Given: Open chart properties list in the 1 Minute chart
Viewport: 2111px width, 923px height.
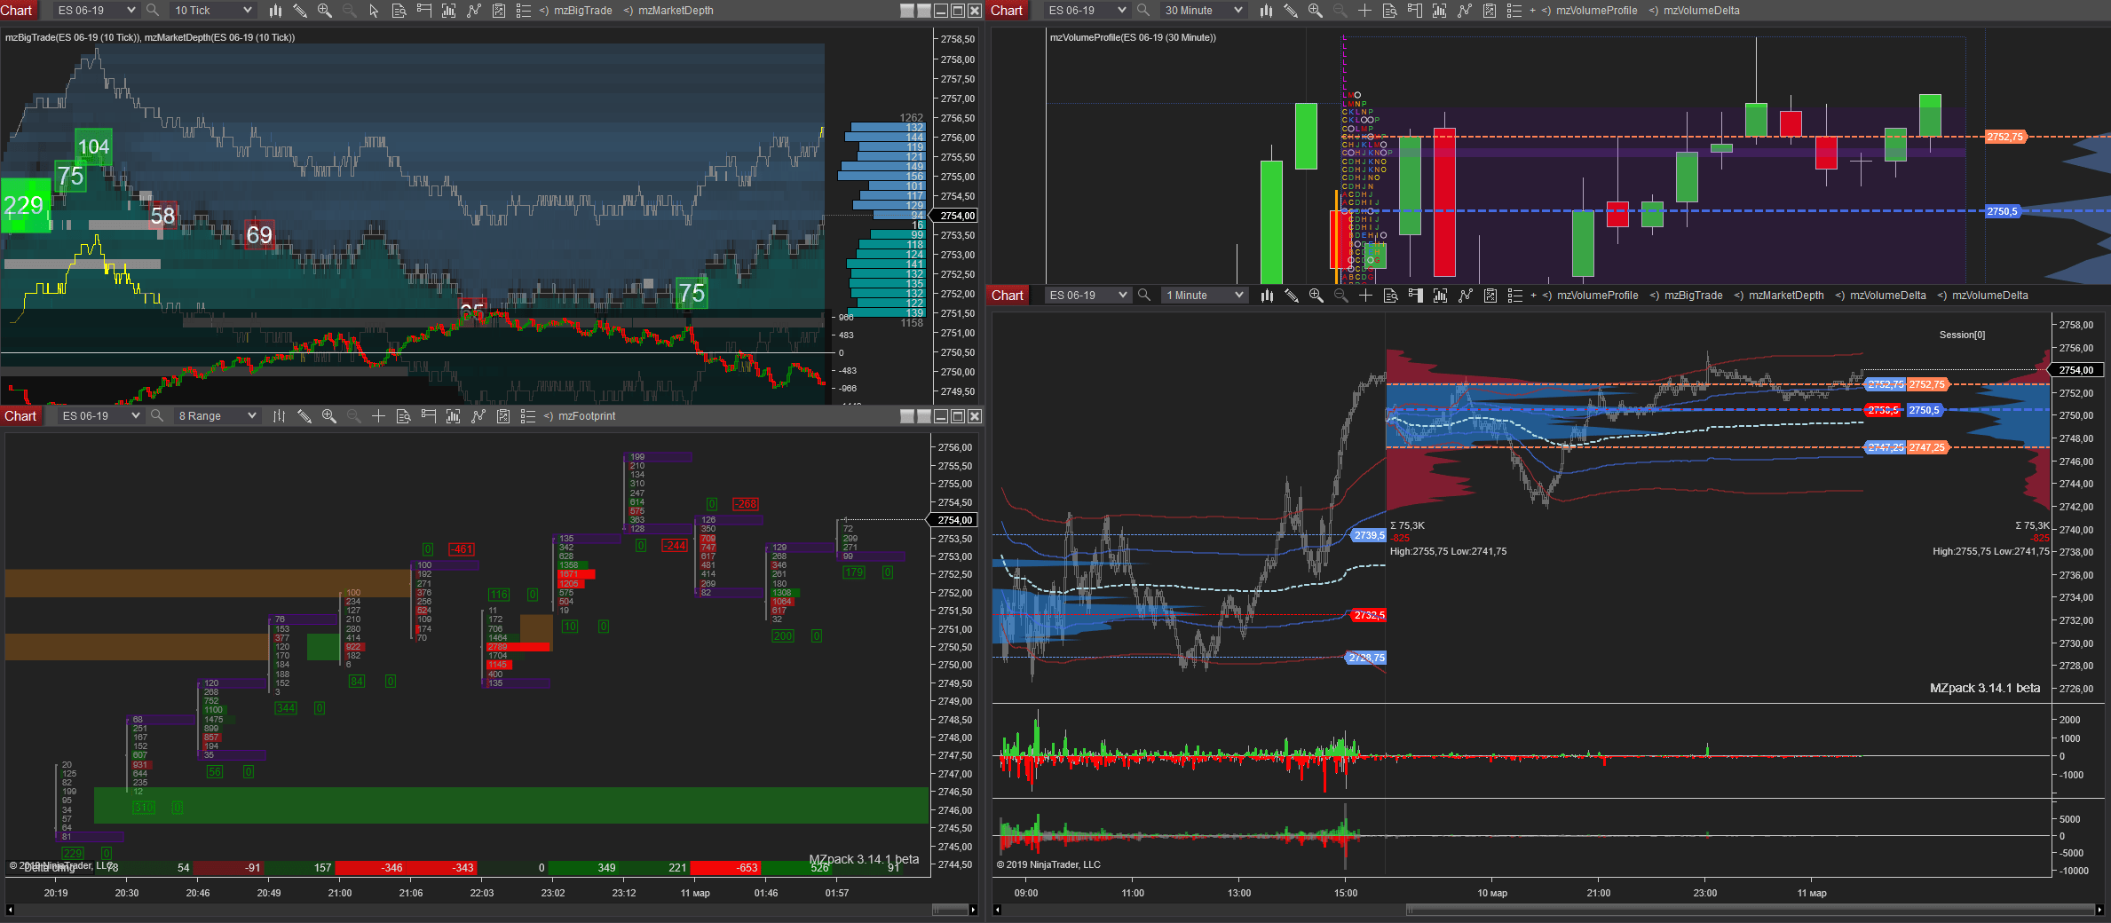Looking at the screenshot, I should [x=1514, y=296].
